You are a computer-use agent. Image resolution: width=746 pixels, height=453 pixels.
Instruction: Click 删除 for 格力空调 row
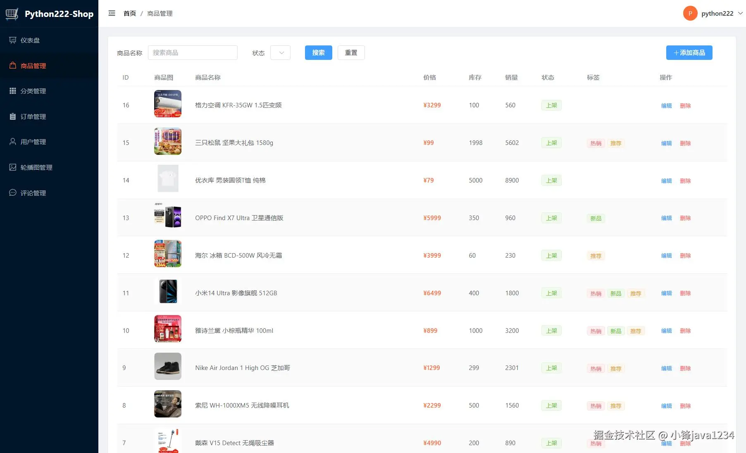(686, 106)
